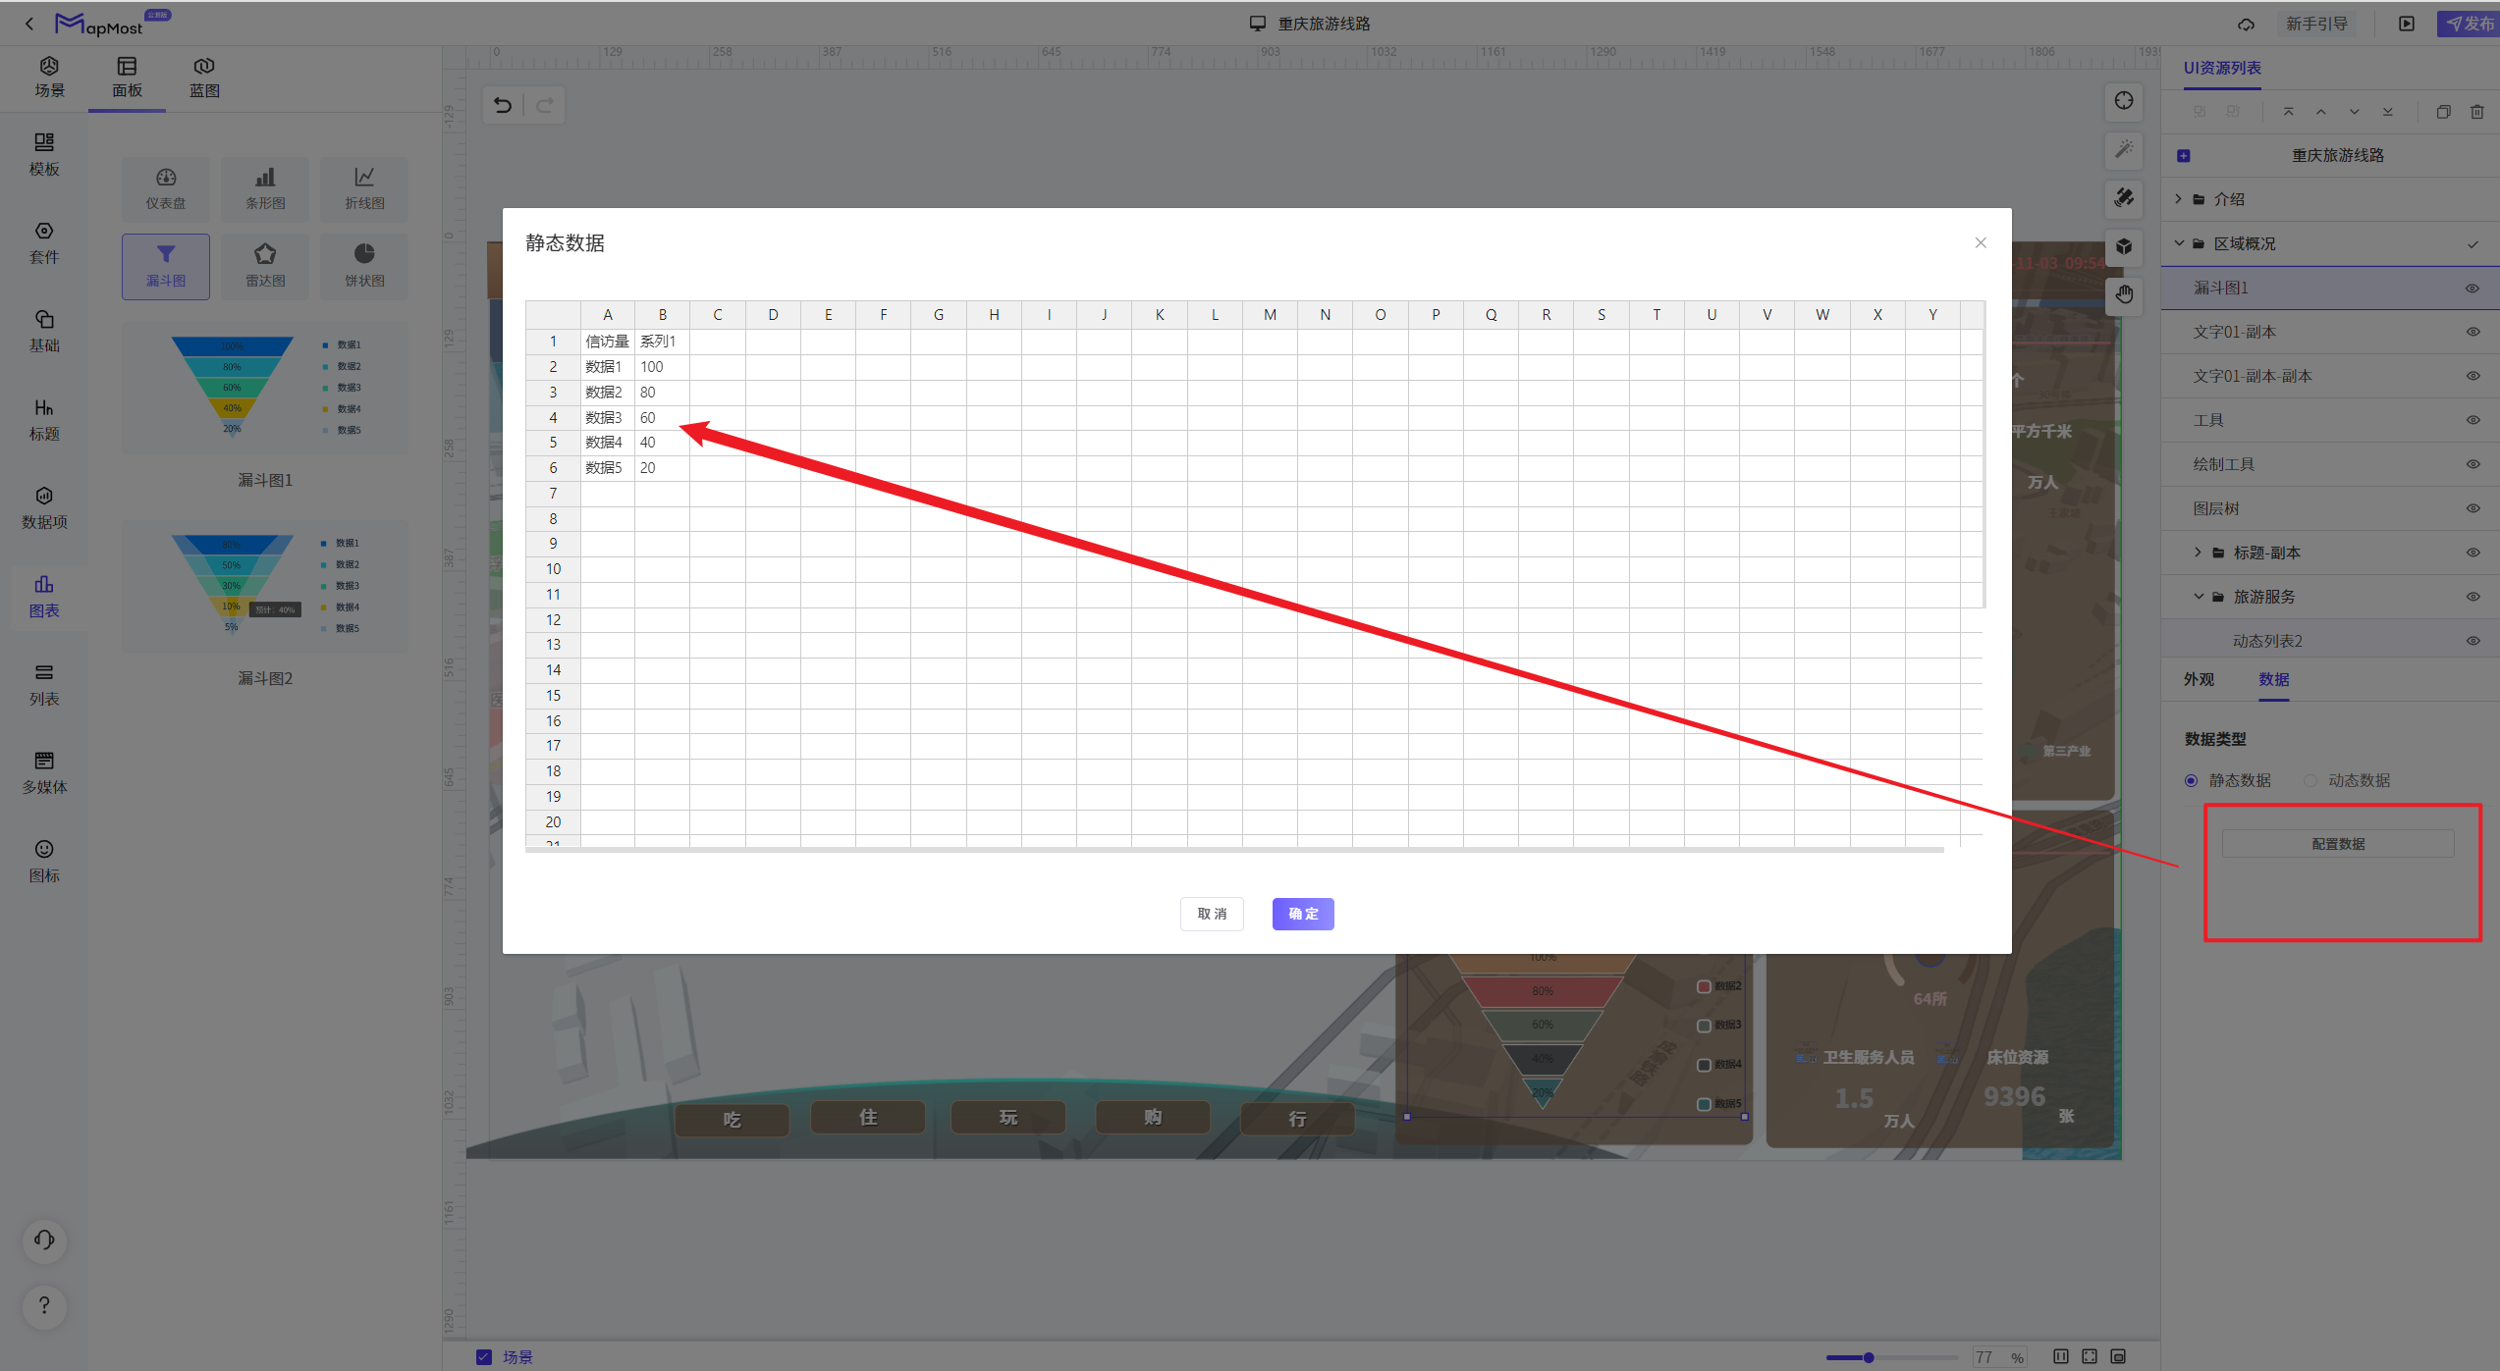The width and height of the screenshot is (2500, 1371).
Task: Switch to the 面板 tab
Action: click(127, 78)
